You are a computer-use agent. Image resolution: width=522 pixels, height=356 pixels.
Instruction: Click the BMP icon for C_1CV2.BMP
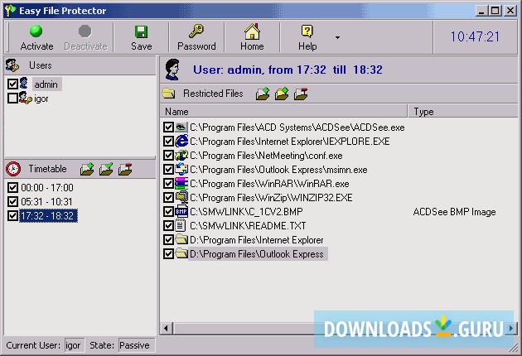(x=181, y=211)
